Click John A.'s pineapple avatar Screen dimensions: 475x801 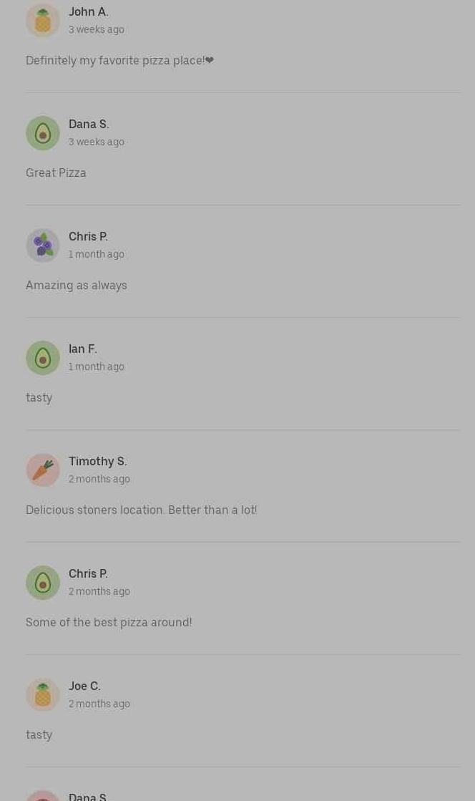click(x=43, y=21)
